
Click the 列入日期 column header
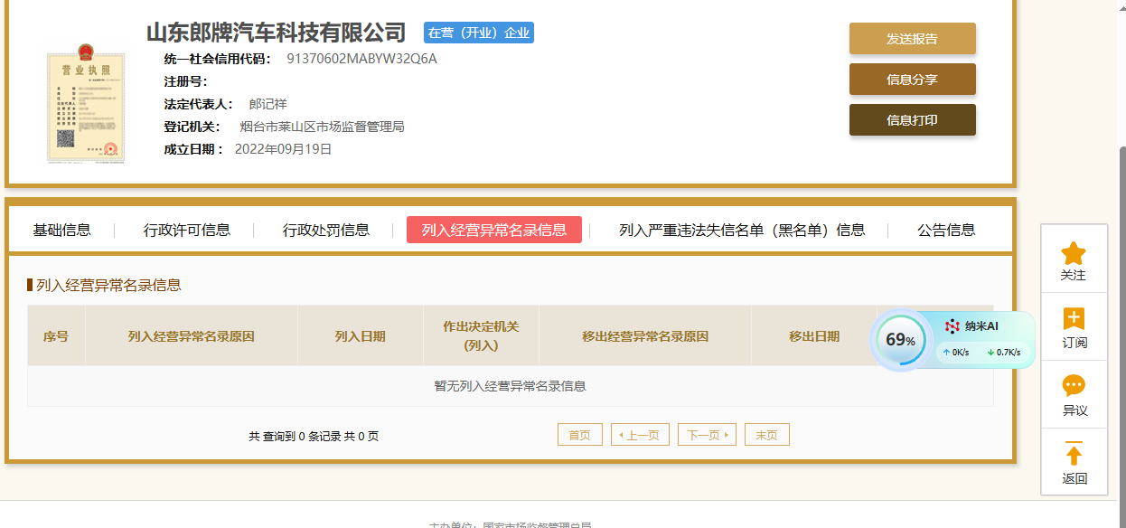tap(361, 336)
